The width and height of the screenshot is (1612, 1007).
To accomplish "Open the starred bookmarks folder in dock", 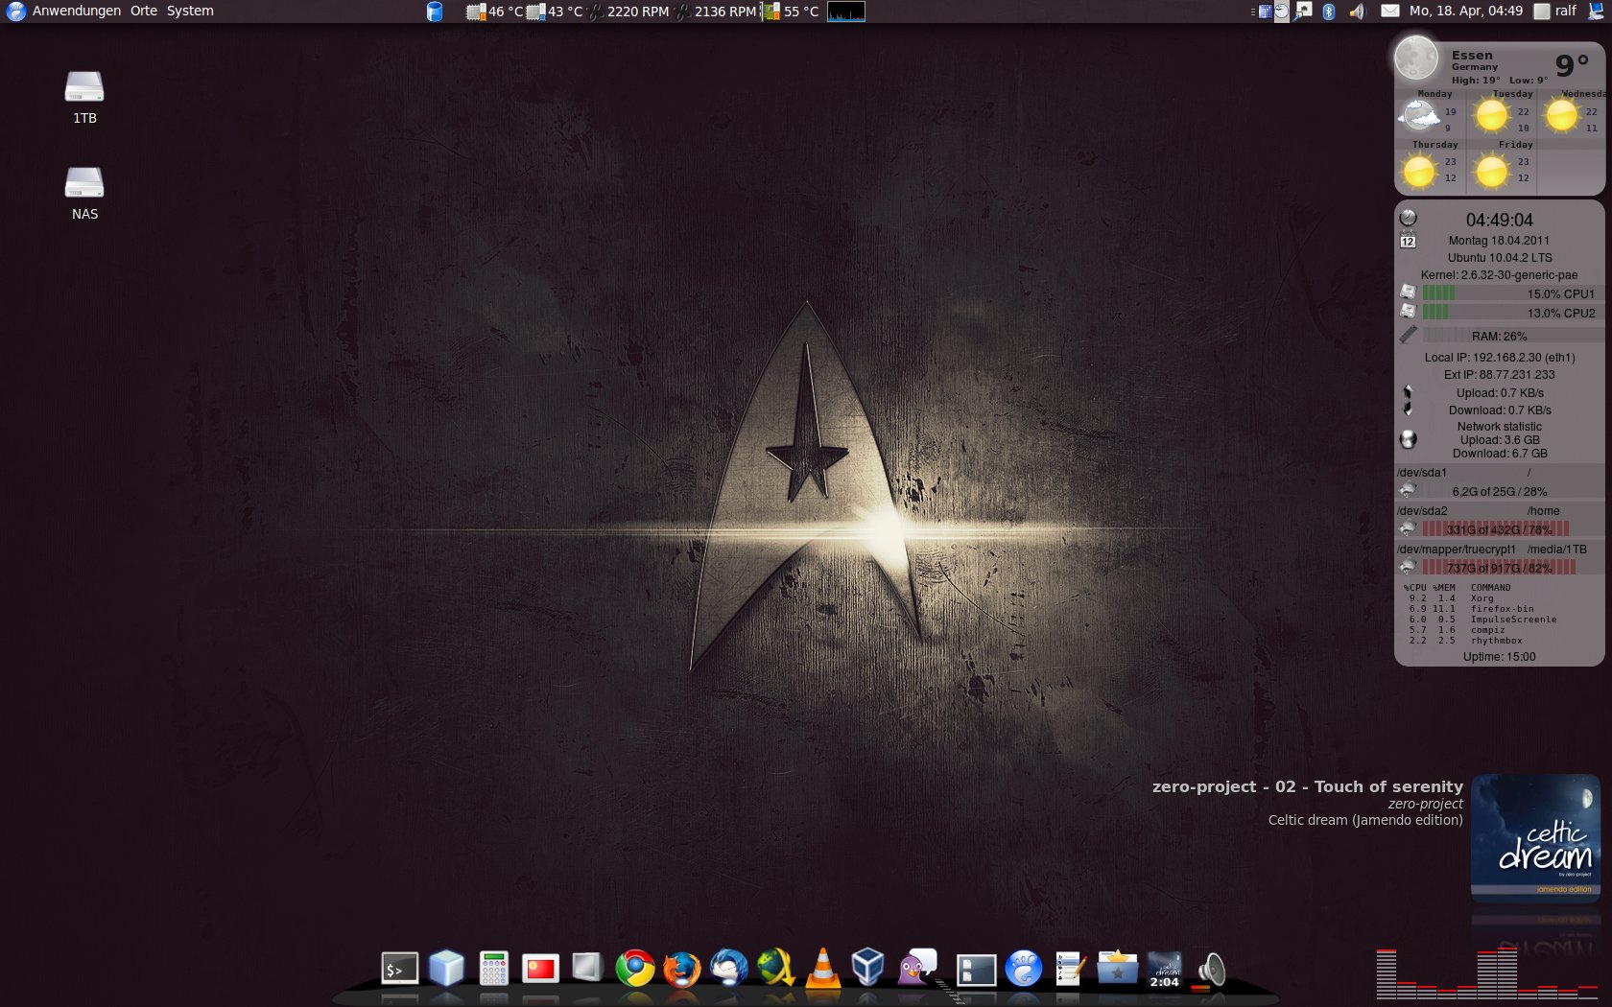I will coord(1117,969).
